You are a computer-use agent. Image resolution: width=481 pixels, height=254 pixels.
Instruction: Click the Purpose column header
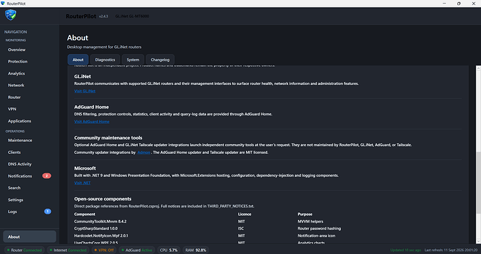click(305, 214)
